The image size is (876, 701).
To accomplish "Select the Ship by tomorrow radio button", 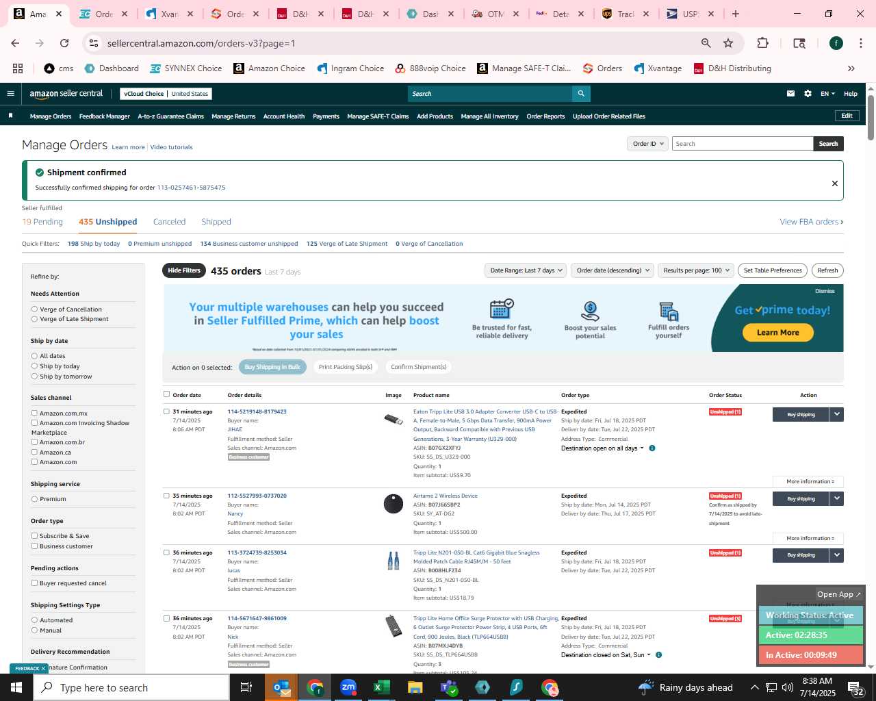I will click(x=34, y=377).
